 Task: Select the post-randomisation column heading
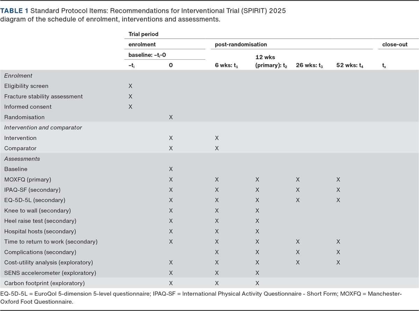[241, 45]
